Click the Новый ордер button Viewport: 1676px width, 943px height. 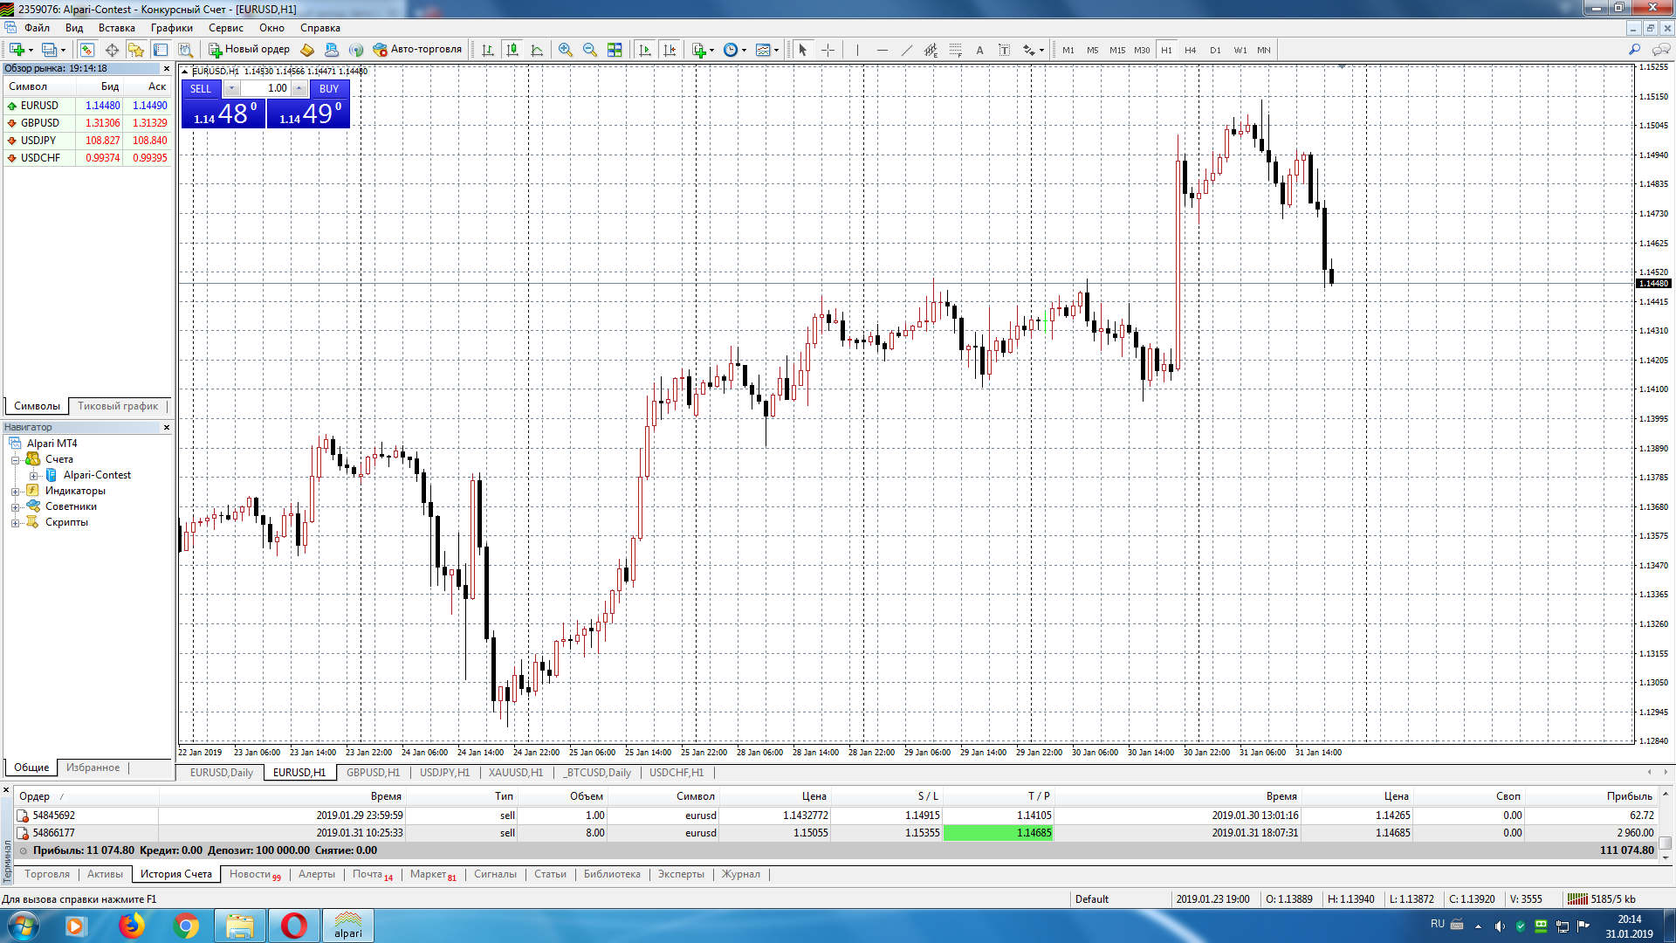[x=249, y=50]
